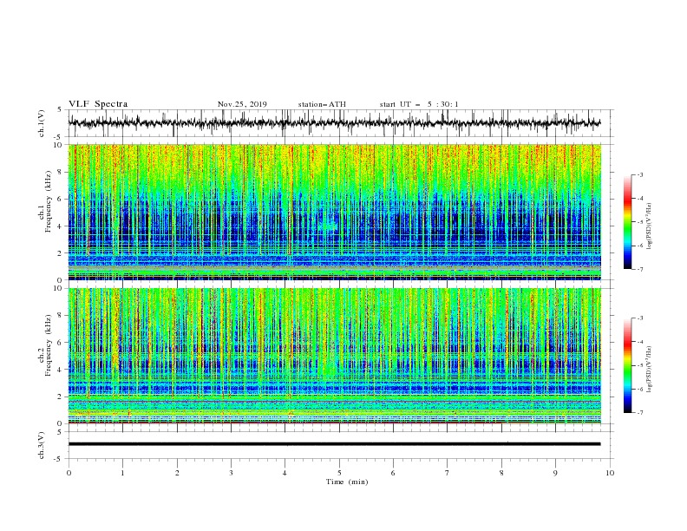Click the ch.2 spectrogram panel
Image resolution: width=687 pixels, height=531 pixels.
coord(334,356)
